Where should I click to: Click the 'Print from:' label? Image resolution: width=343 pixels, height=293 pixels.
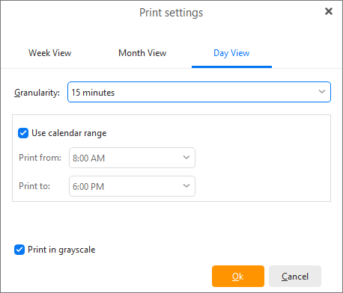40,158
